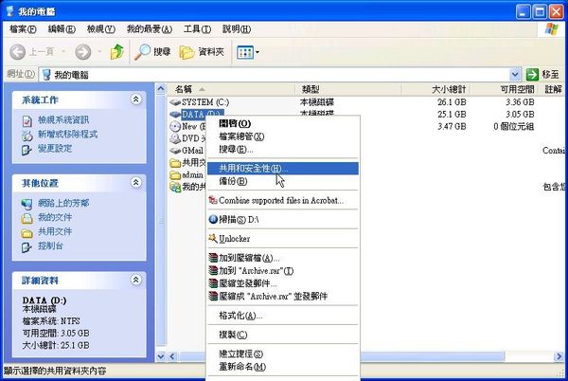
Task: Click the 變更設定 link
Action: (x=55, y=148)
